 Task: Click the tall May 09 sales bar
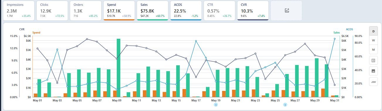coord(119,68)
